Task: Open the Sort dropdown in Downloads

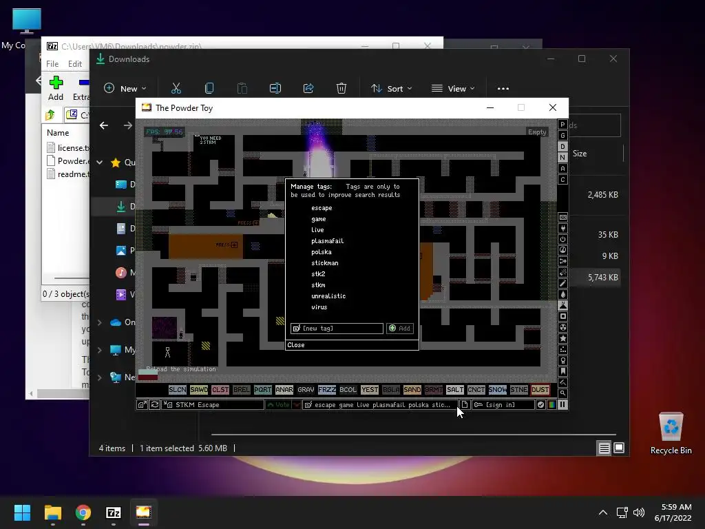Action: click(391, 89)
